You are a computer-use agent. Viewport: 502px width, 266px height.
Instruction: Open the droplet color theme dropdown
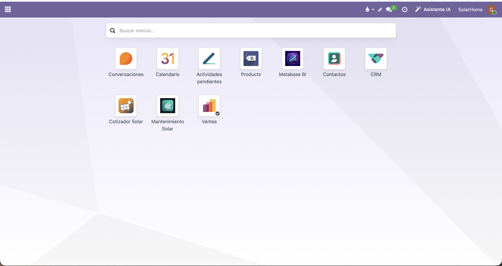(370, 9)
